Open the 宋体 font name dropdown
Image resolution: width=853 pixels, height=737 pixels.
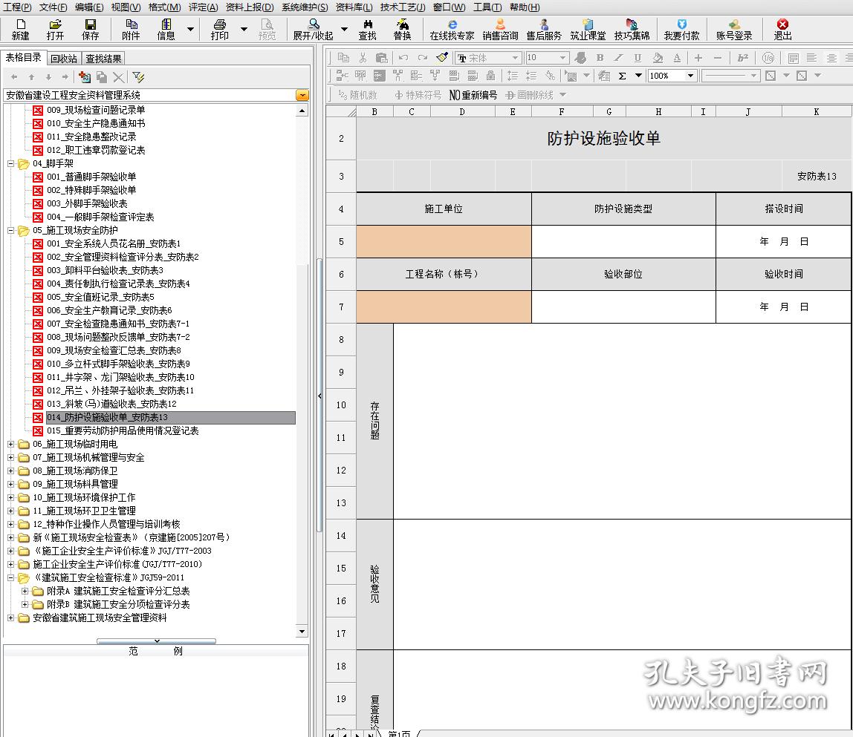(514, 58)
